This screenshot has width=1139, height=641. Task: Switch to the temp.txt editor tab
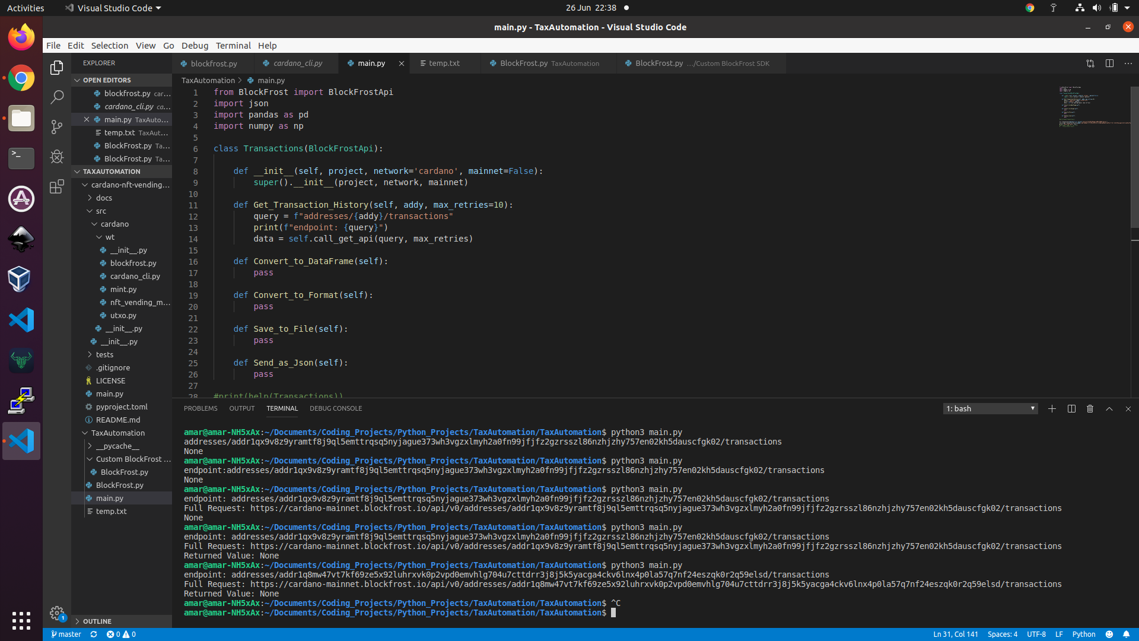tap(444, 64)
